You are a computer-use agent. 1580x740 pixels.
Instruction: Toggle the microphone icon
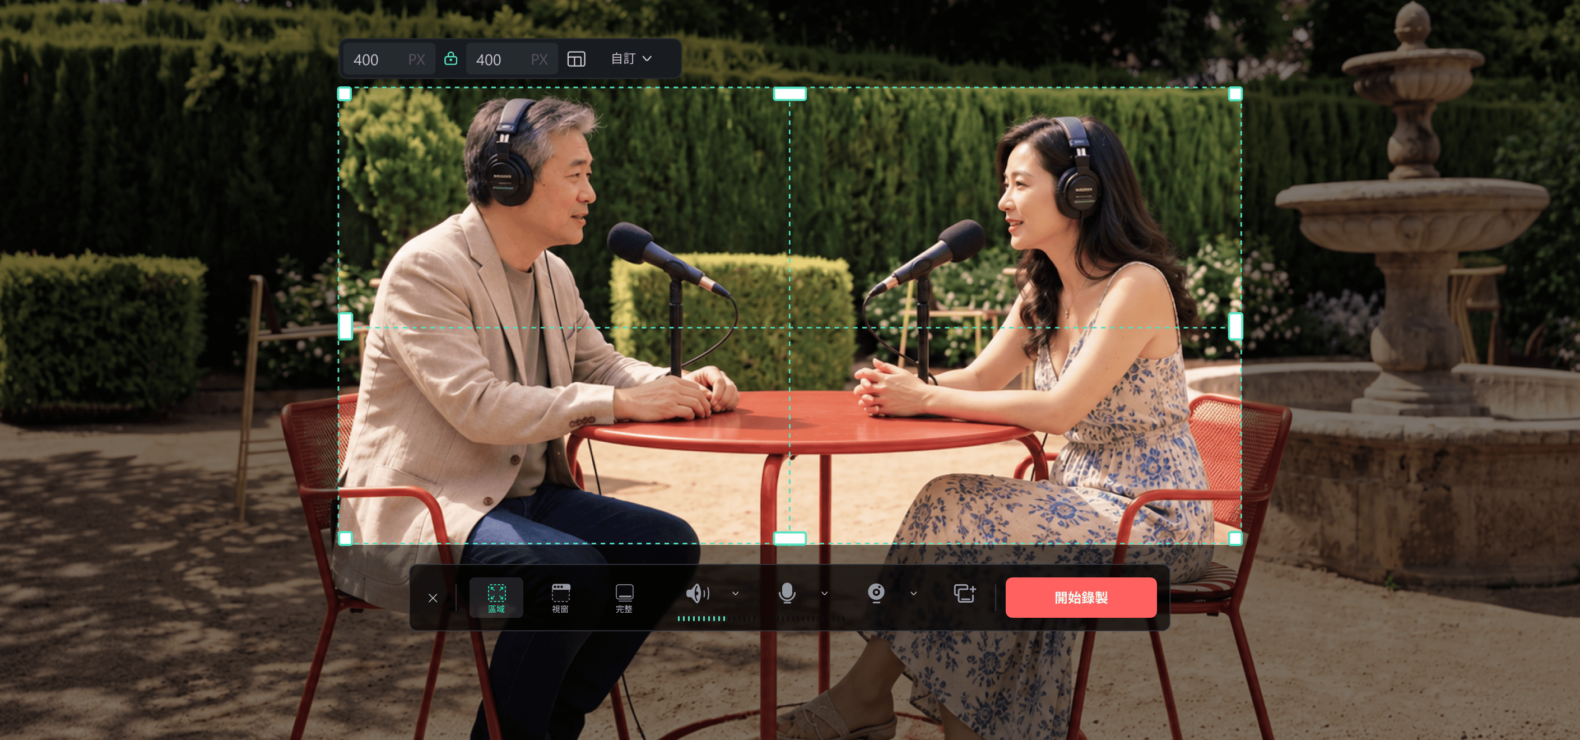tap(787, 593)
